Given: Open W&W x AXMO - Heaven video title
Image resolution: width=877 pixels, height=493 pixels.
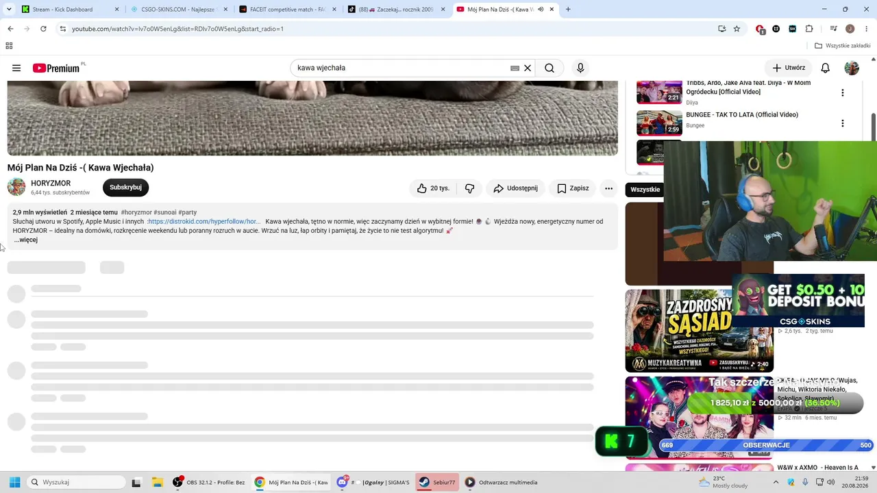Looking at the screenshot, I should (x=817, y=468).
